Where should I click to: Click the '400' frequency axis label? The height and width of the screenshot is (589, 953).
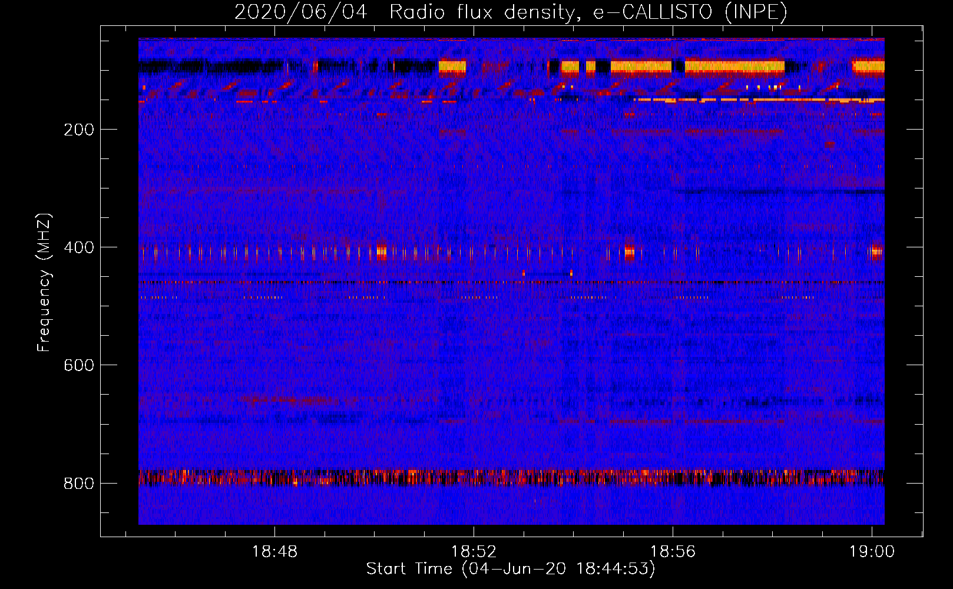tap(79, 247)
